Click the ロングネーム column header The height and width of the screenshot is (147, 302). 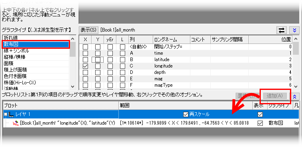point(172,40)
